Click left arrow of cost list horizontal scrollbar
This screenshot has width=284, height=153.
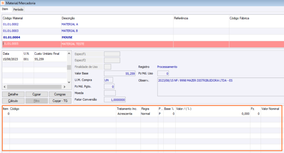[5, 87]
